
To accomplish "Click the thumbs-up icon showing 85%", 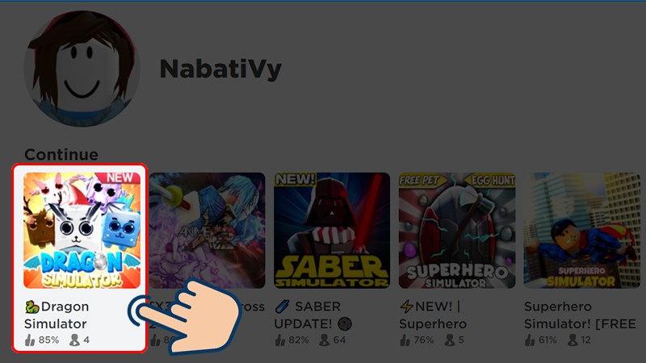I will tap(30, 340).
